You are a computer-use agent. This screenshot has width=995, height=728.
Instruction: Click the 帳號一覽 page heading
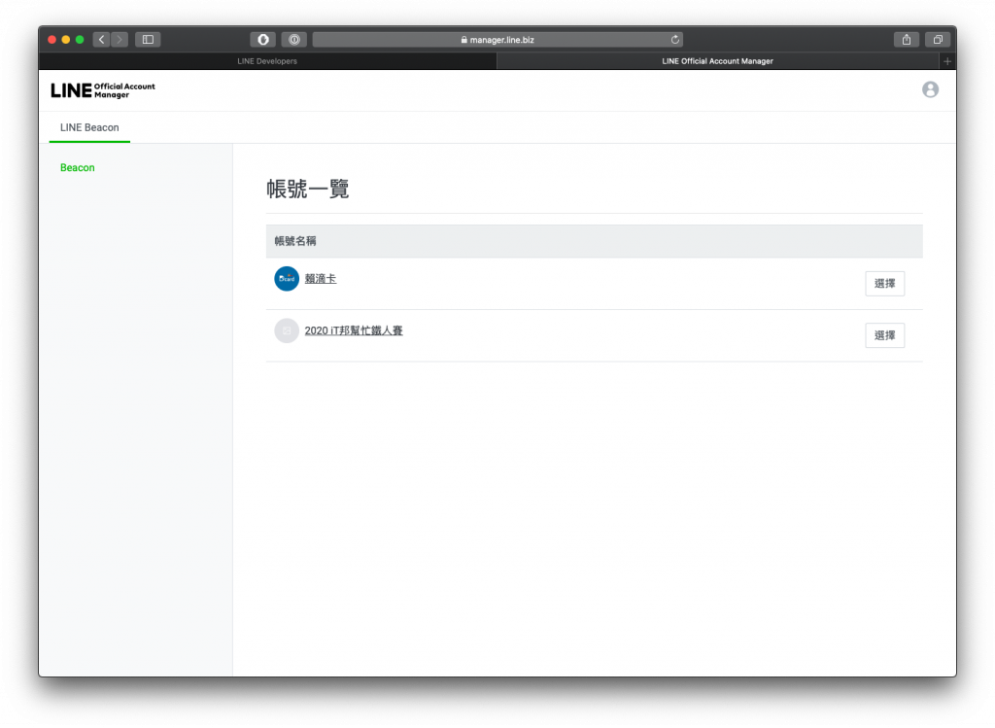coord(308,189)
